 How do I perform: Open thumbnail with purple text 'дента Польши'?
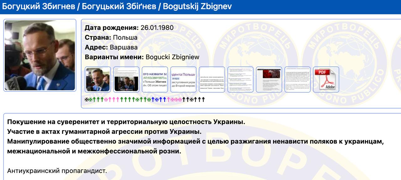coord(183,80)
